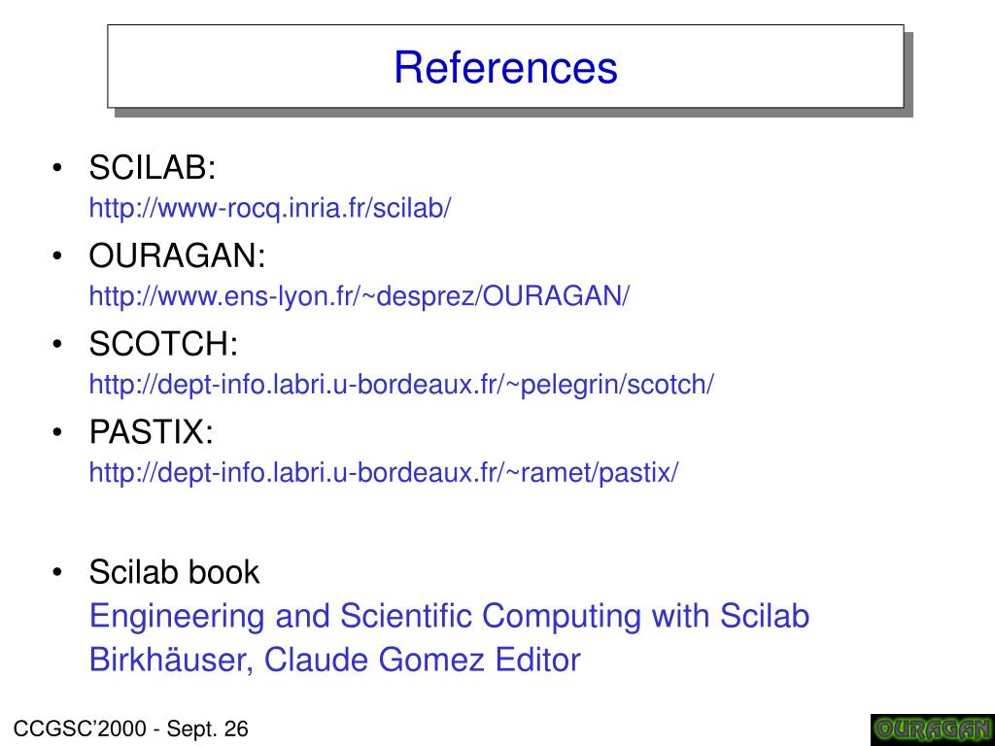Click the OURAGAN logo in corner
Image resolution: width=995 pixels, height=746 pixels.
coord(932,729)
